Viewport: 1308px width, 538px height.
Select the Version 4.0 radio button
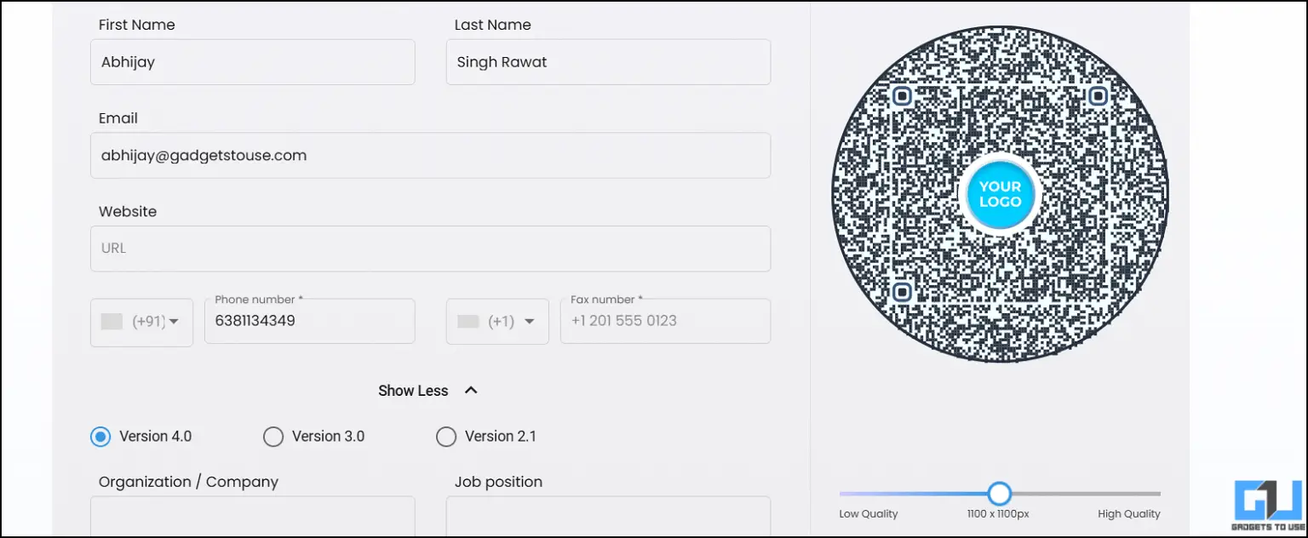click(100, 436)
